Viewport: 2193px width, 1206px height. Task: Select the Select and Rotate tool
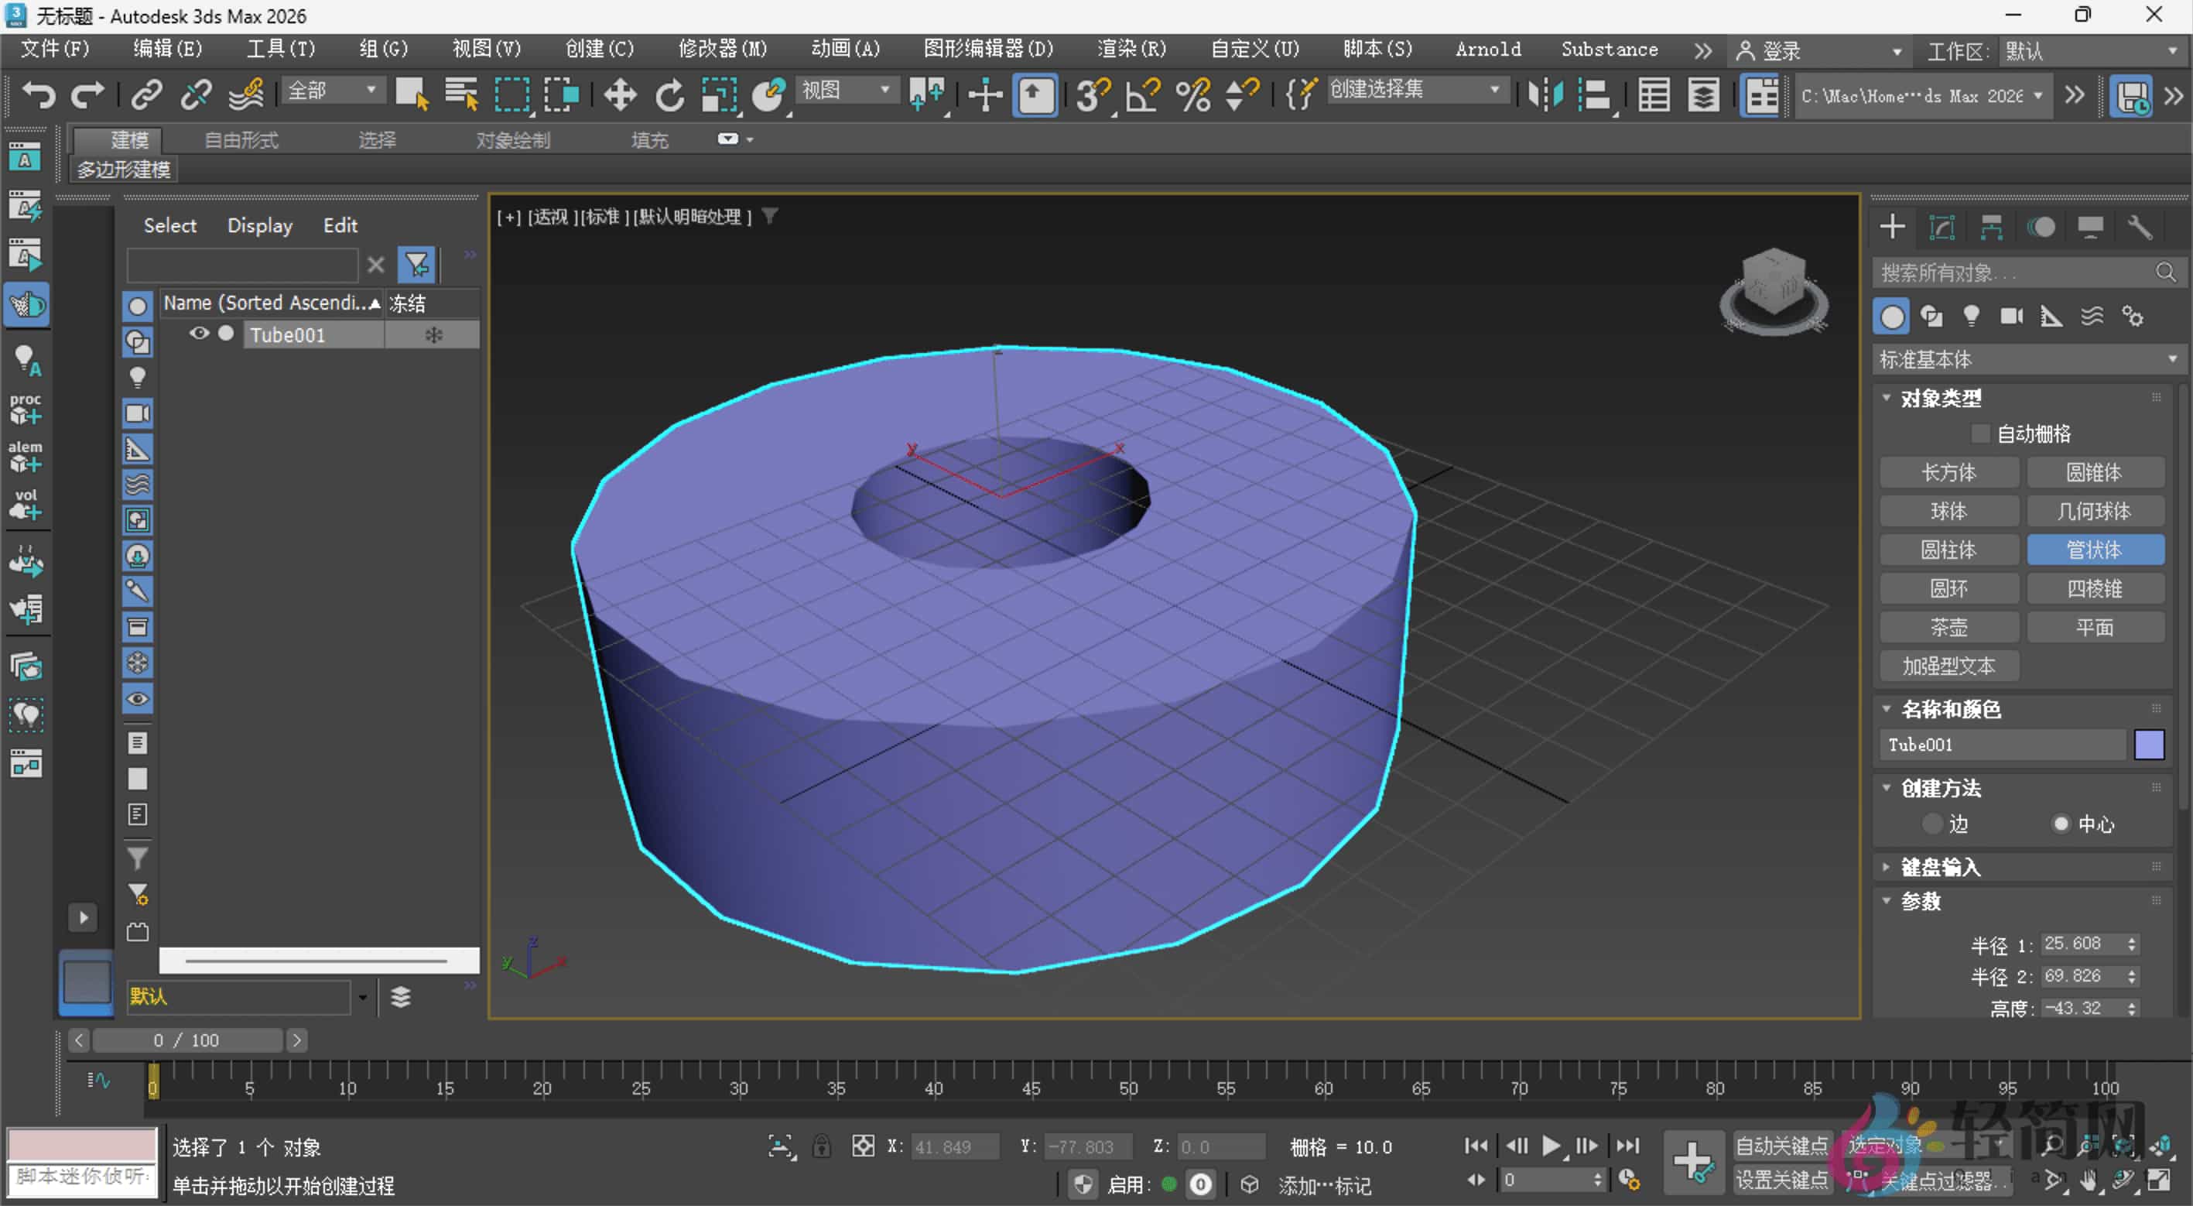(x=669, y=94)
